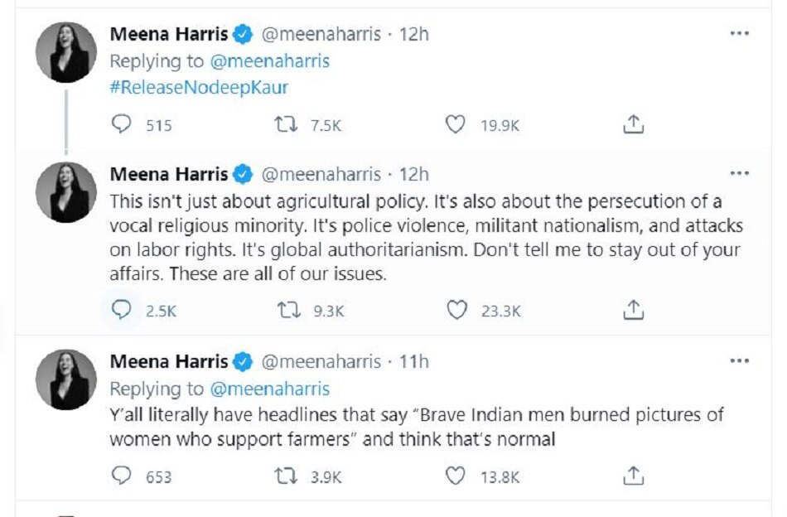Select the retweet icon showing 3.9K
This screenshot has height=517, width=787.
tap(287, 476)
